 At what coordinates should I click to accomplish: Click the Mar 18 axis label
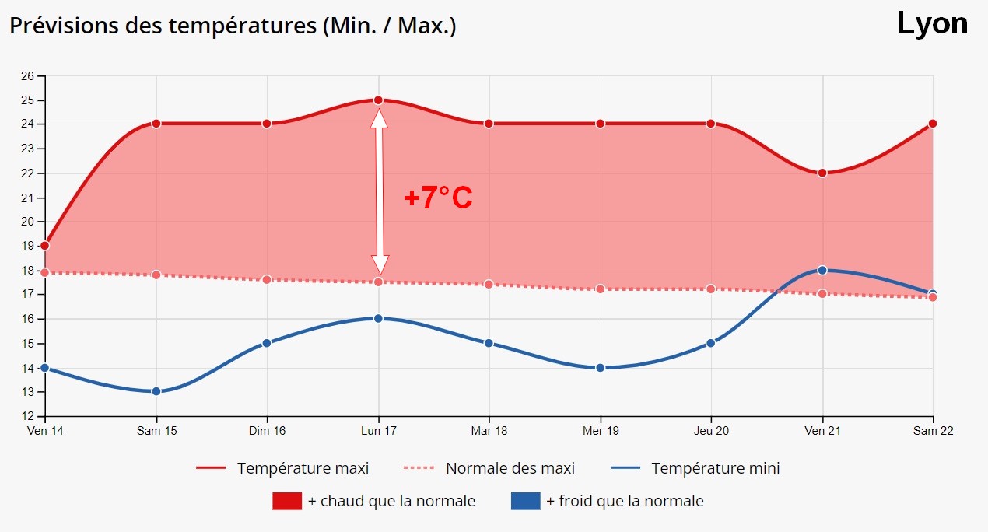tap(489, 430)
